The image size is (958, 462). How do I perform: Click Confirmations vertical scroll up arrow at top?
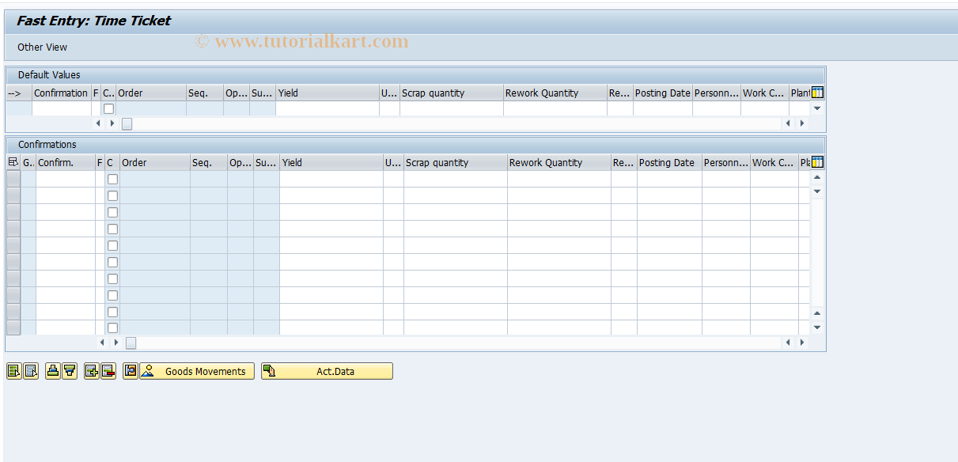tap(817, 177)
